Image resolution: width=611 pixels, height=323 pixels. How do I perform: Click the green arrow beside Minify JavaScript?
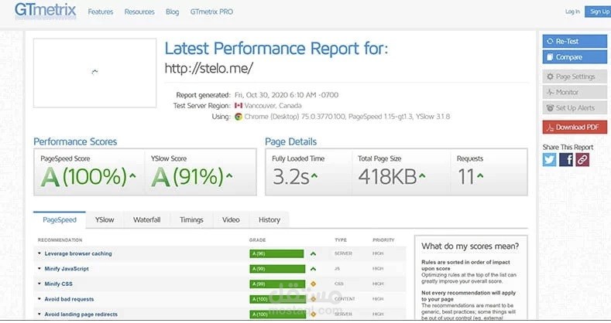[313, 269]
